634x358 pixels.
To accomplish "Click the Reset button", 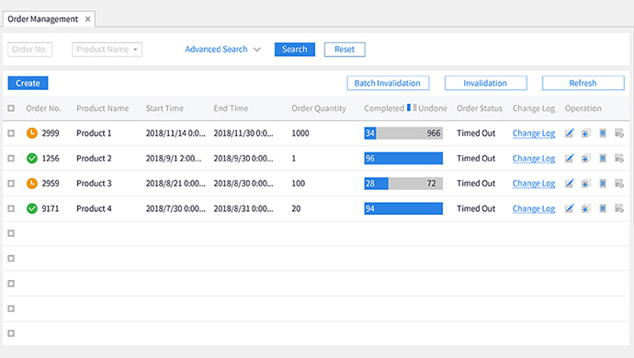I will 345,50.
